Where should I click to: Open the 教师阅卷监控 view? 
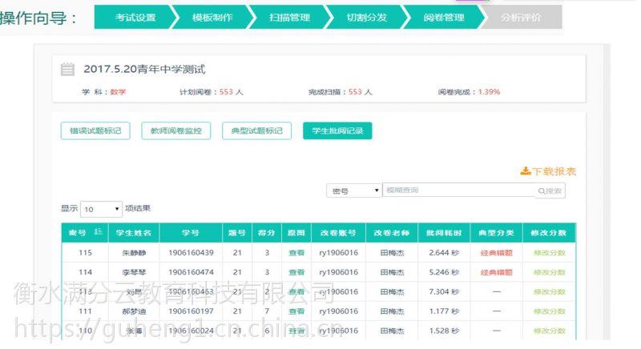coord(176,131)
